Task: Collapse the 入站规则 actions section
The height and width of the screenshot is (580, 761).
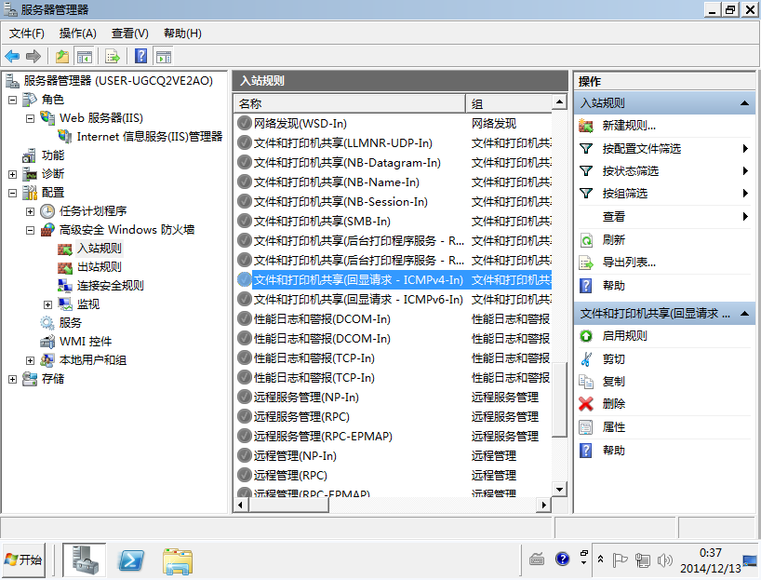Action: pyautogui.click(x=744, y=103)
